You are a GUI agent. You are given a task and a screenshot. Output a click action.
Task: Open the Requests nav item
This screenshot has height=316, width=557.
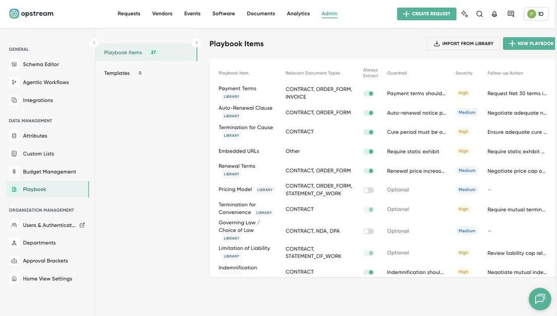129,13
